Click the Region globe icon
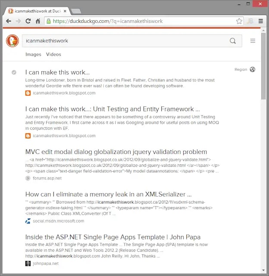Image resolution: width=269 pixels, height=276 pixels. coord(253,69)
